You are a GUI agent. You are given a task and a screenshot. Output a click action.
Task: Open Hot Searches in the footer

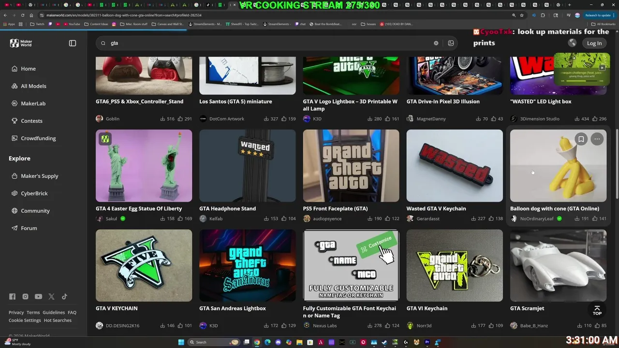click(x=58, y=320)
